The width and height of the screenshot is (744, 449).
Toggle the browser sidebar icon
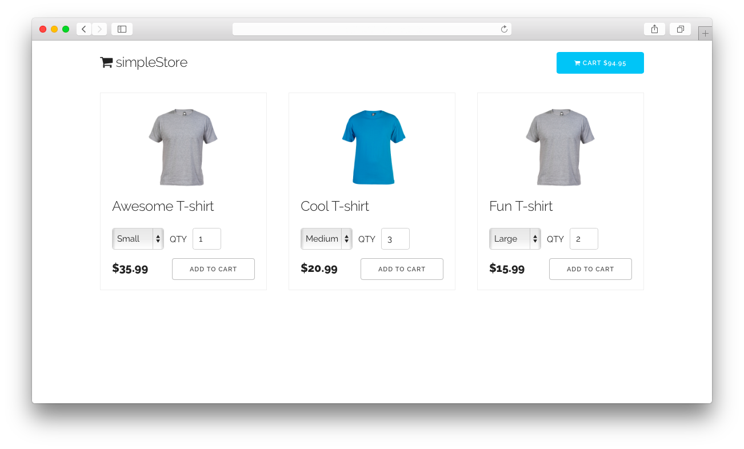122,29
